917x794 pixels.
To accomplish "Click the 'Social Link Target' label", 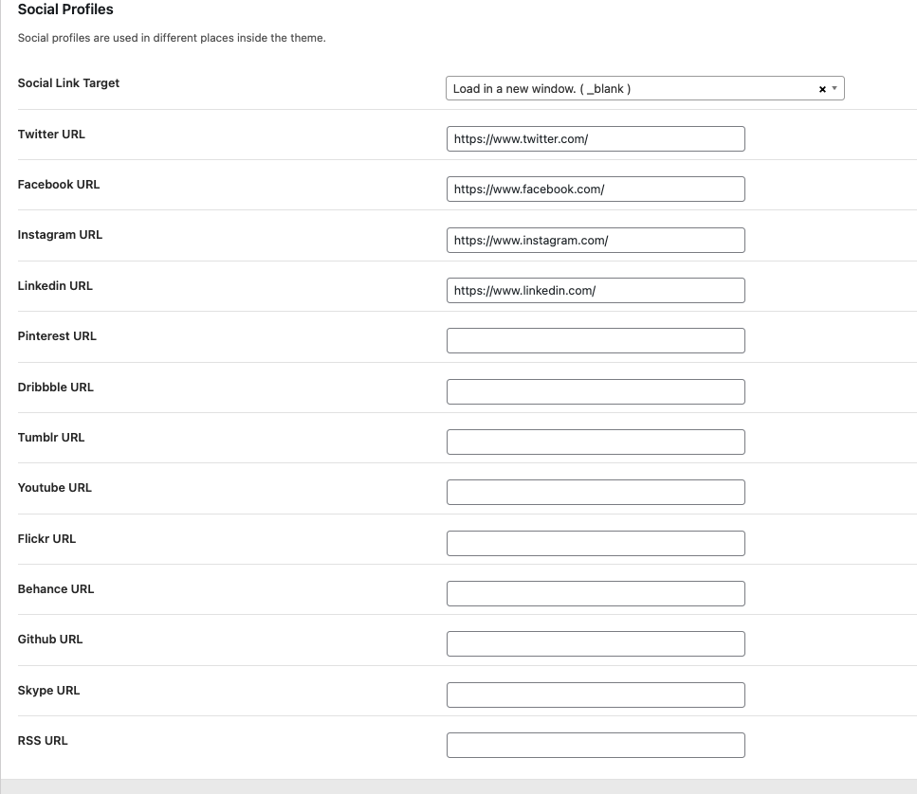I will coord(68,83).
